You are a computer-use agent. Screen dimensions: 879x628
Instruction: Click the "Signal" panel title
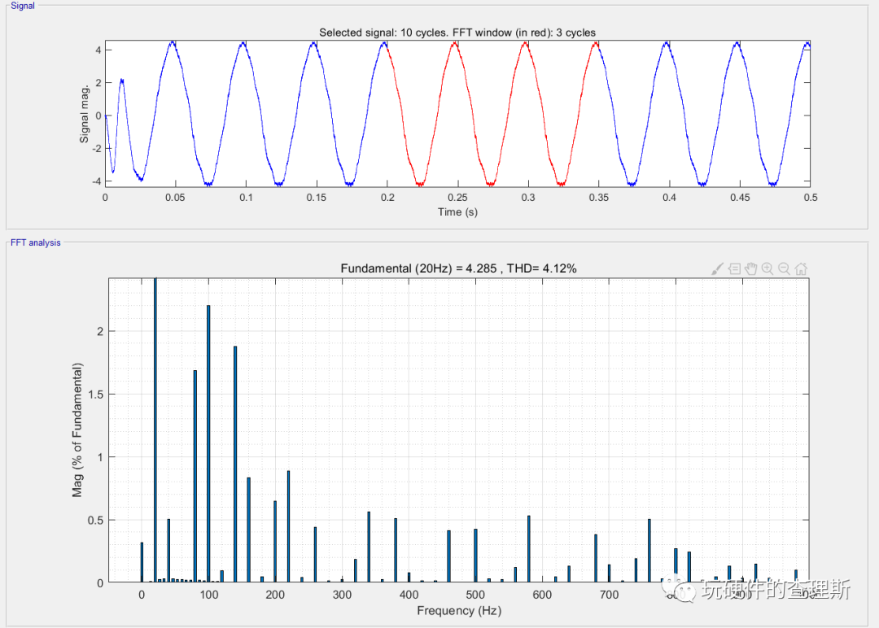pyautogui.click(x=23, y=6)
